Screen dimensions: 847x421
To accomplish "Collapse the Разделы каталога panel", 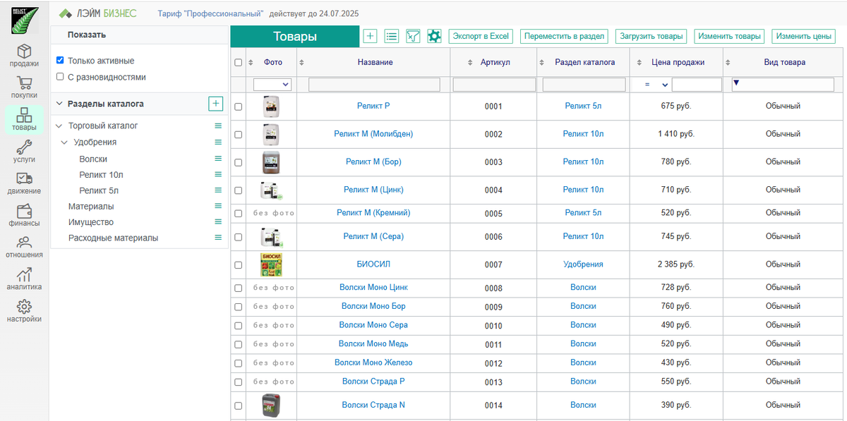I will [59, 104].
